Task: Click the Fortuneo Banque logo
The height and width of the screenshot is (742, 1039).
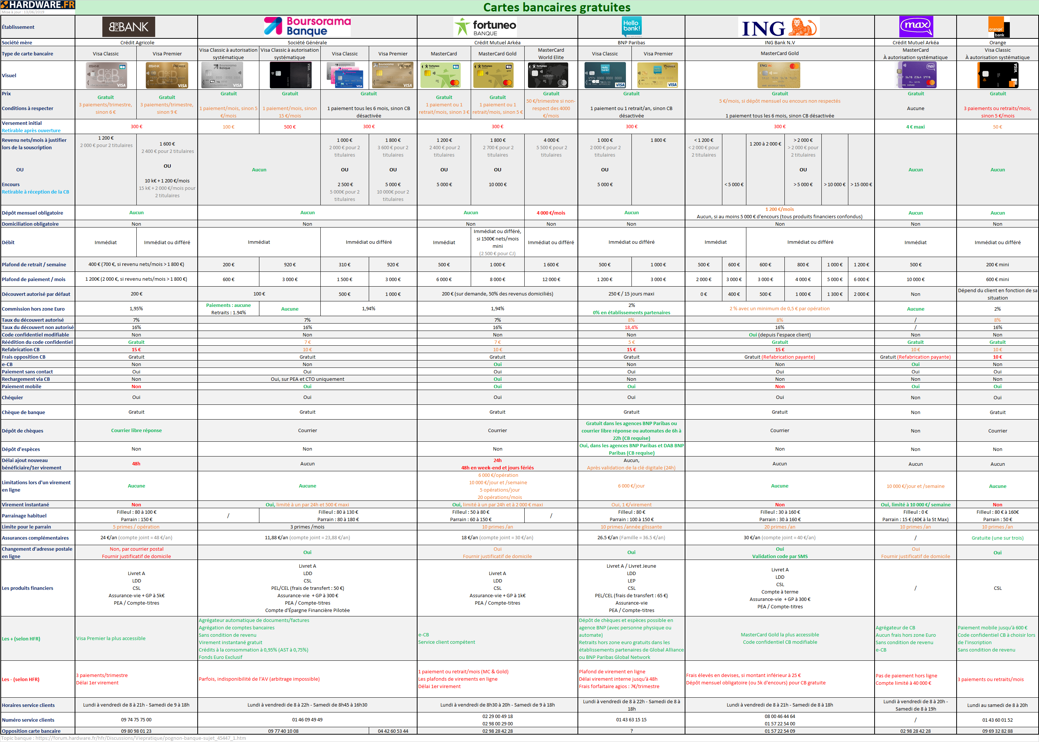Action: (x=485, y=27)
